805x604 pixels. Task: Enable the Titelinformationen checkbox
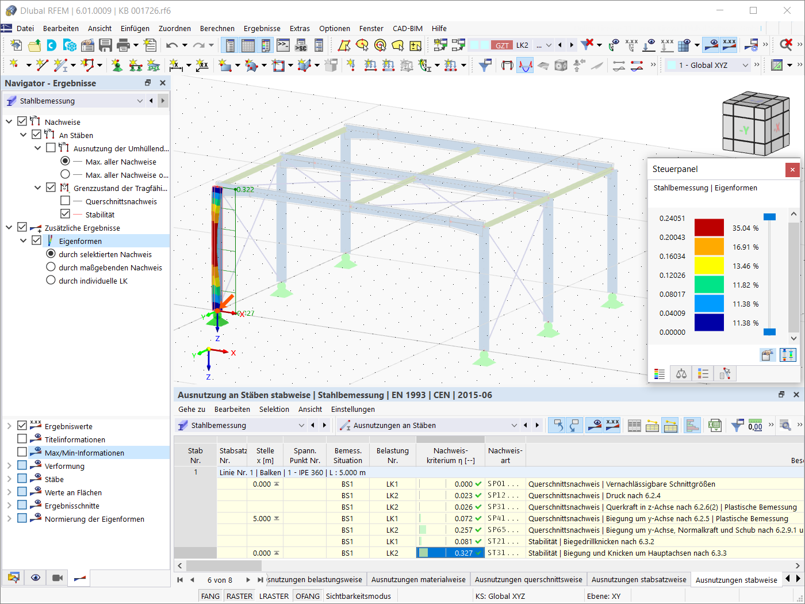coord(22,439)
